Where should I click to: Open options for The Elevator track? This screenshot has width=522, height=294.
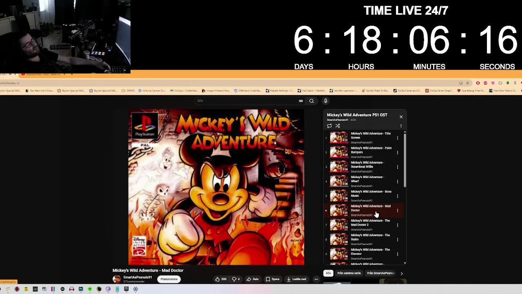(x=398, y=254)
